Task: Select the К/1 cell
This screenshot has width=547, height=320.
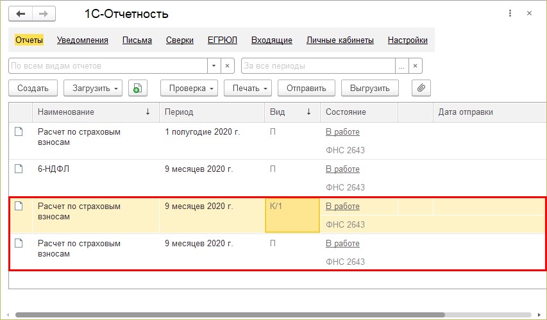Action: coord(292,215)
